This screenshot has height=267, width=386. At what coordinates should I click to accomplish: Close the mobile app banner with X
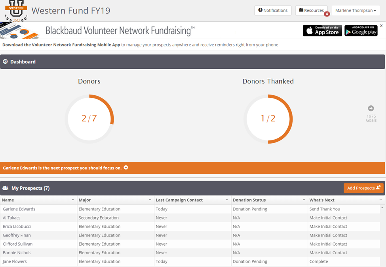pyautogui.click(x=381, y=26)
